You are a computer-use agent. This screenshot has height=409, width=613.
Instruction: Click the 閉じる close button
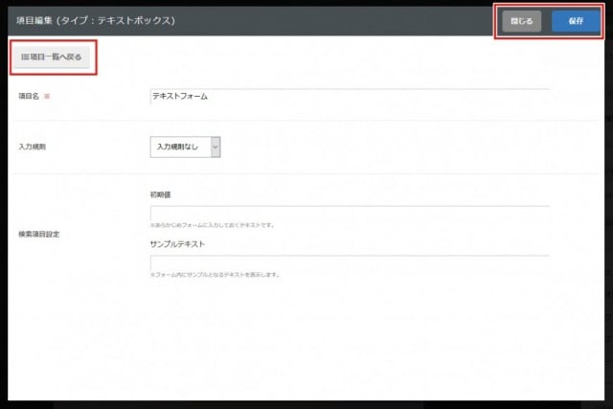521,21
